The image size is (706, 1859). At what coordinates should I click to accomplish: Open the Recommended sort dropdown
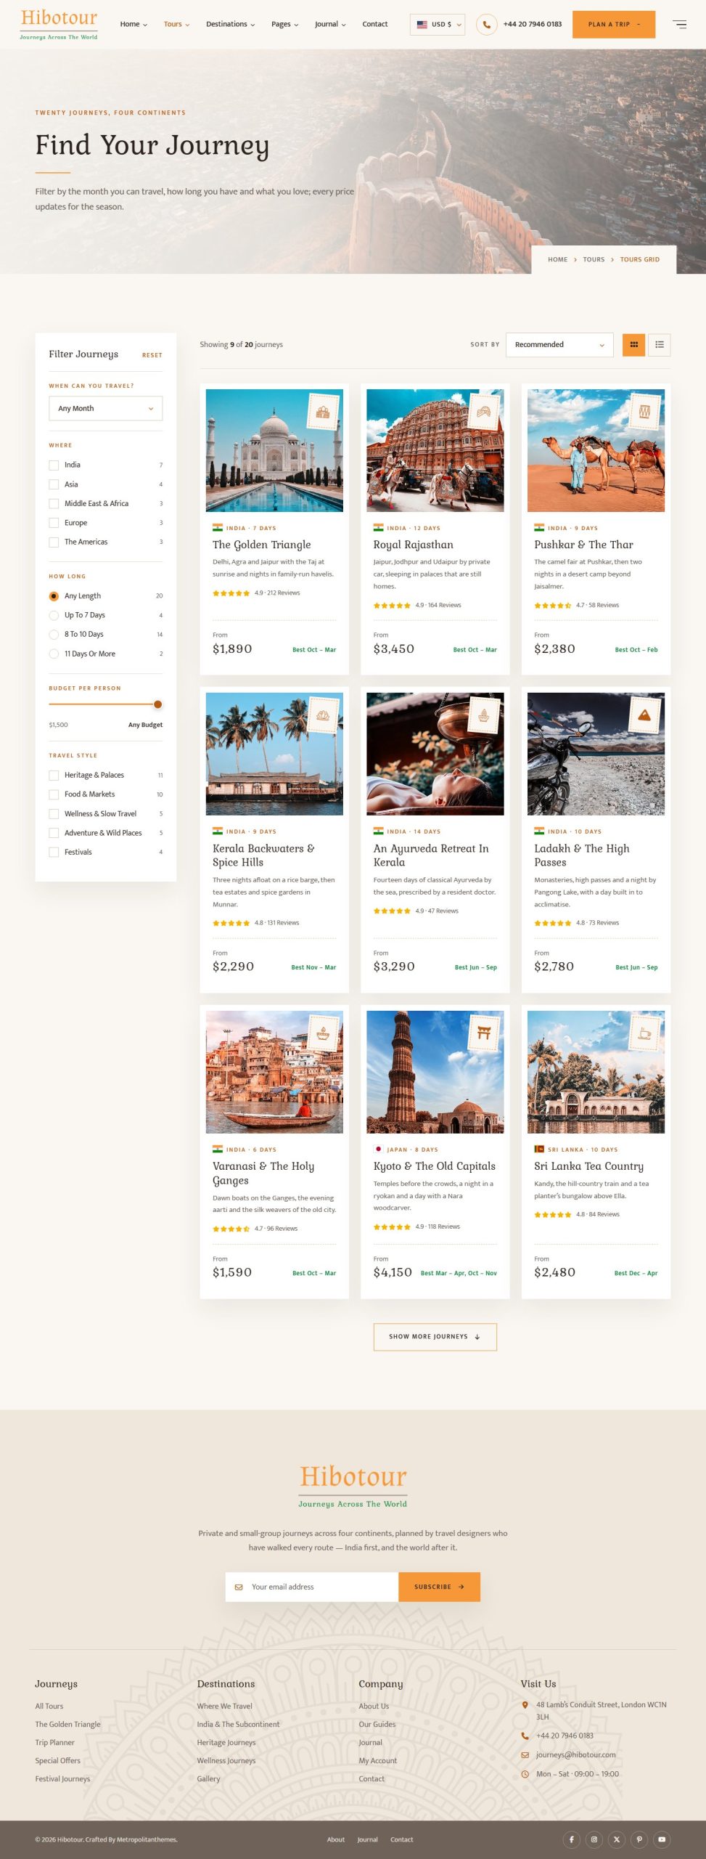click(x=559, y=344)
